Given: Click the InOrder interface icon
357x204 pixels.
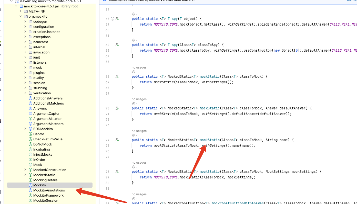Looking at the screenshot, I should [x=30, y=160].
